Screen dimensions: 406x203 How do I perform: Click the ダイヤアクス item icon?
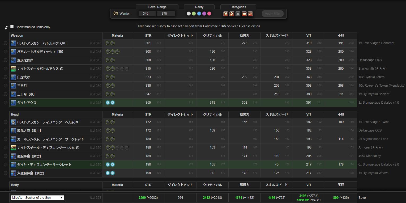click(x=13, y=103)
